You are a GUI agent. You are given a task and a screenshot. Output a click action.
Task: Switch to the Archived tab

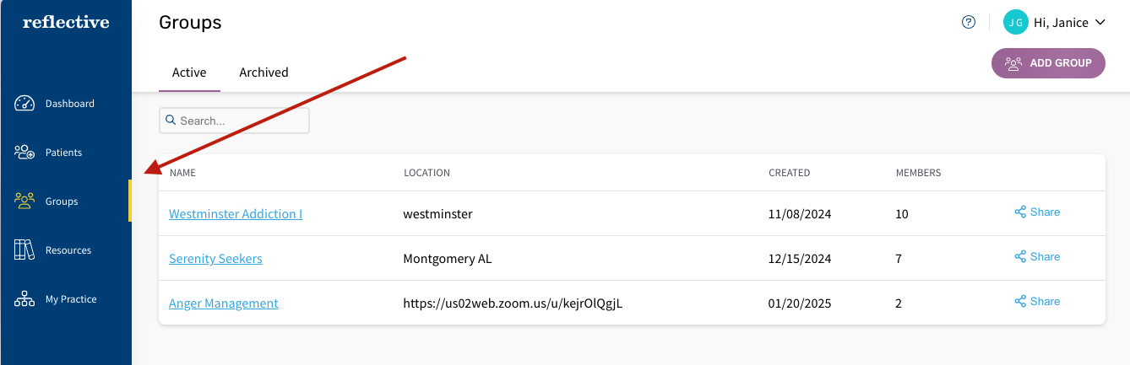click(x=263, y=72)
